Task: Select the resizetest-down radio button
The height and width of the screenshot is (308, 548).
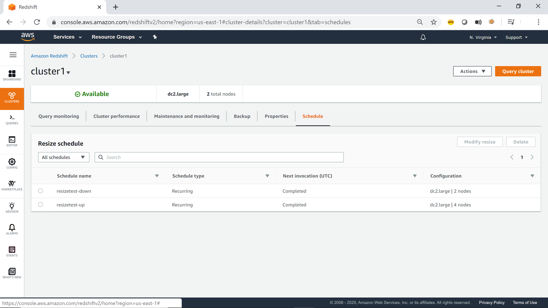Action: click(x=41, y=191)
